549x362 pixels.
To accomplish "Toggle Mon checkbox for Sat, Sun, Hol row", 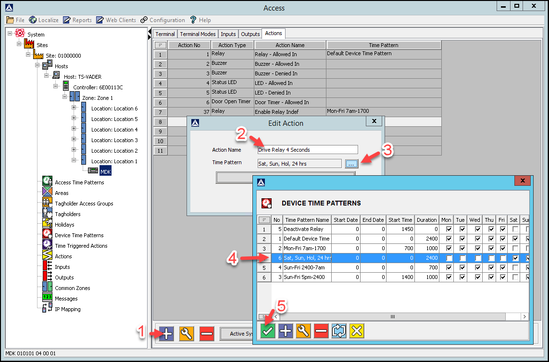I will pos(449,258).
